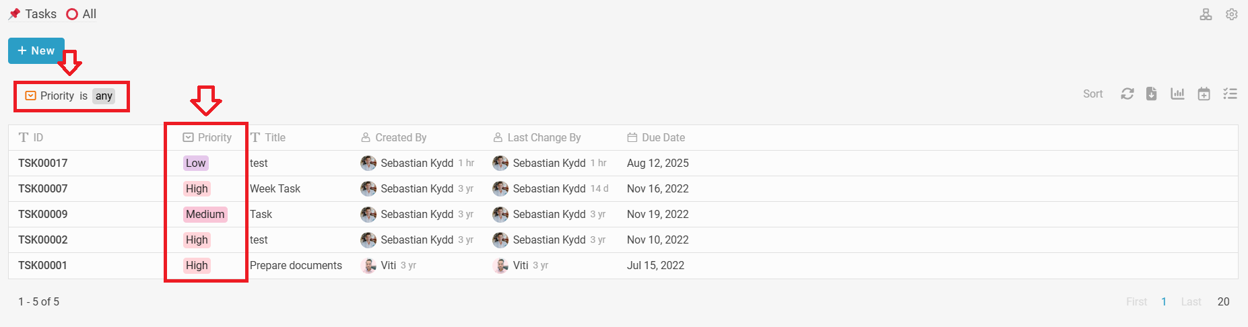Click the Medium priority tag
This screenshot has width=1248, height=327.
[205, 214]
